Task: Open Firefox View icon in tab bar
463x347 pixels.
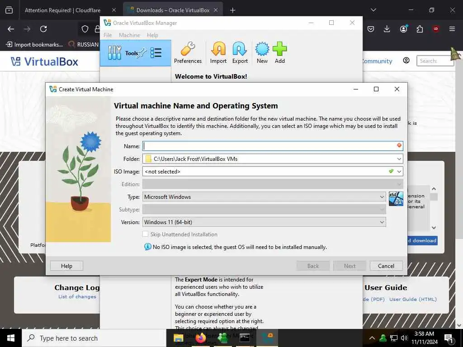Action: (x=9, y=10)
